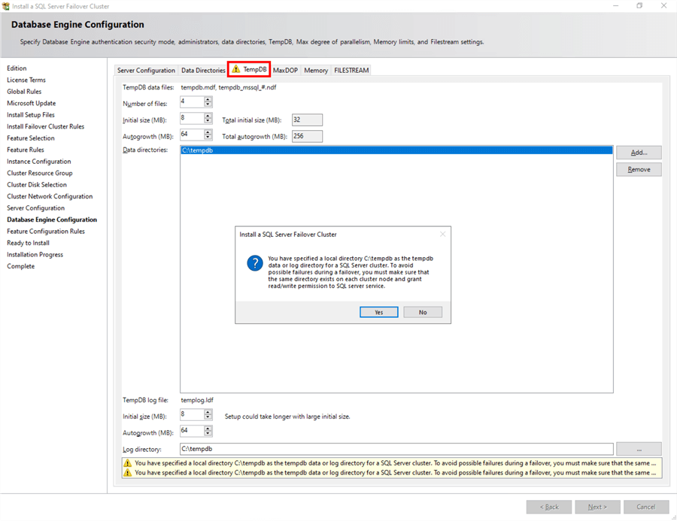The width and height of the screenshot is (677, 521).
Task: Click the Feature Rules step
Action: [x=26, y=150]
